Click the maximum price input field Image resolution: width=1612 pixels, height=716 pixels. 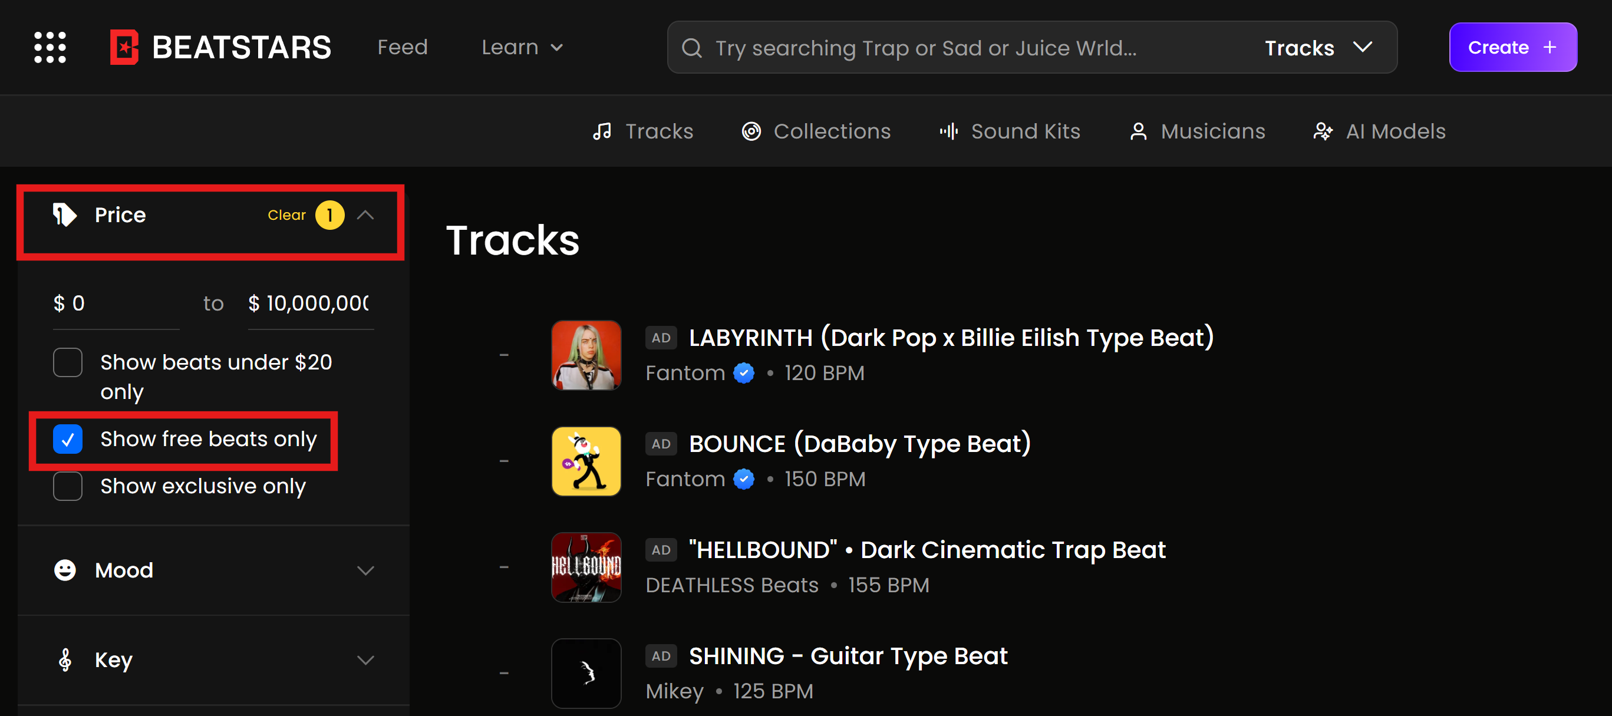[x=311, y=303]
